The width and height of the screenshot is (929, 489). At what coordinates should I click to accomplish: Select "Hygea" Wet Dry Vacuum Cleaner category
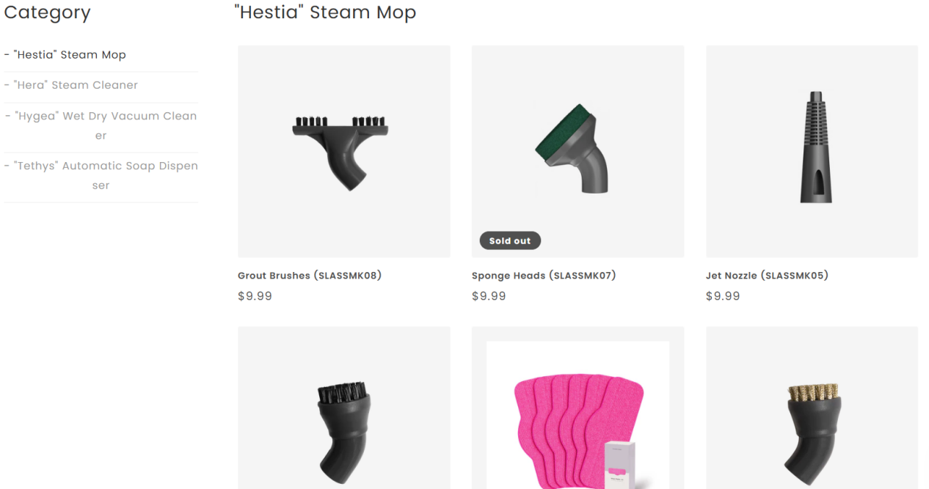[101, 125]
